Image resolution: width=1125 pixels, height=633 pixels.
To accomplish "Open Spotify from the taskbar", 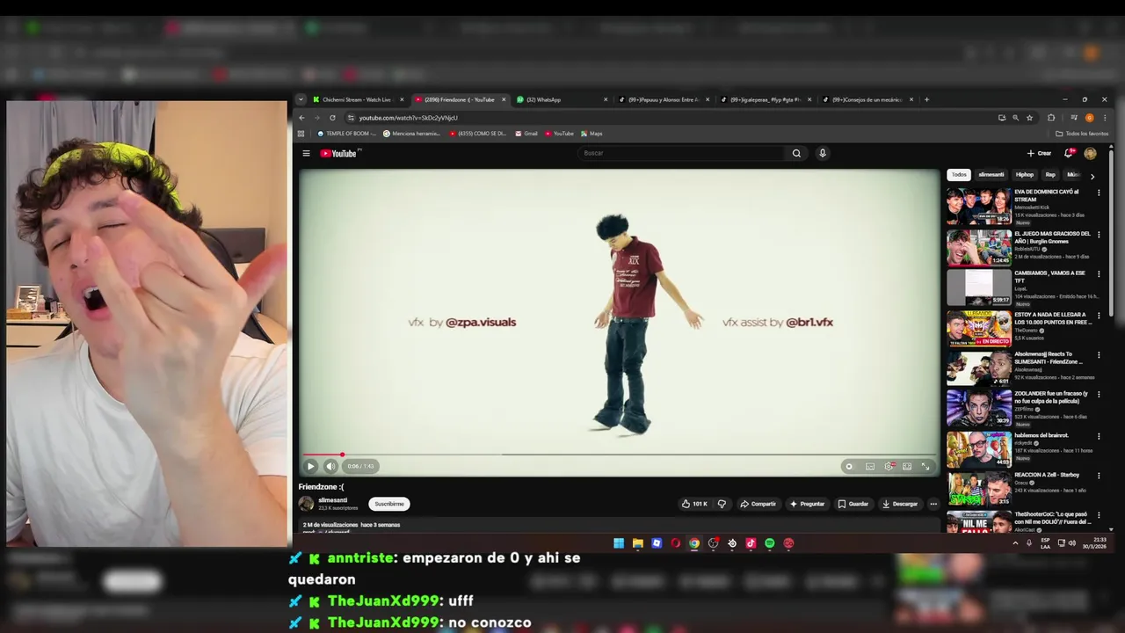I will 770,543.
